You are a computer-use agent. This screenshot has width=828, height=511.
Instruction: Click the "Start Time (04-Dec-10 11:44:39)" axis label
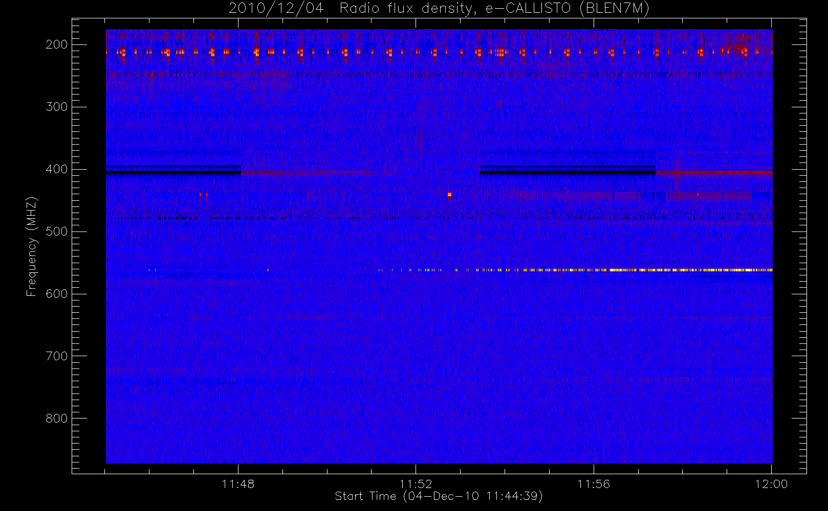(439, 496)
